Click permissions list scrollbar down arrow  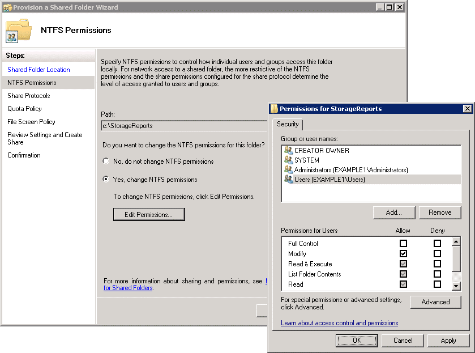click(456, 286)
